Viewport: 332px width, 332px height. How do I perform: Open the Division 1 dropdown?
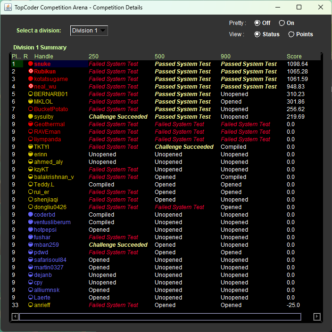click(x=89, y=31)
